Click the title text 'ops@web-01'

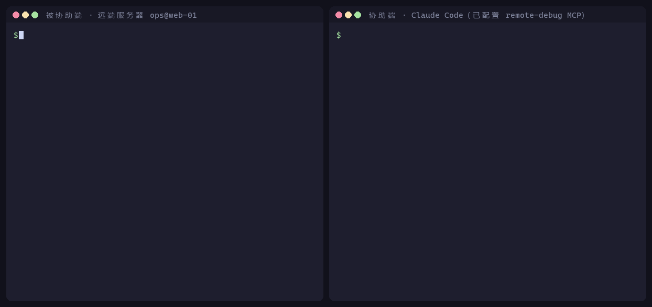pyautogui.click(x=173, y=15)
